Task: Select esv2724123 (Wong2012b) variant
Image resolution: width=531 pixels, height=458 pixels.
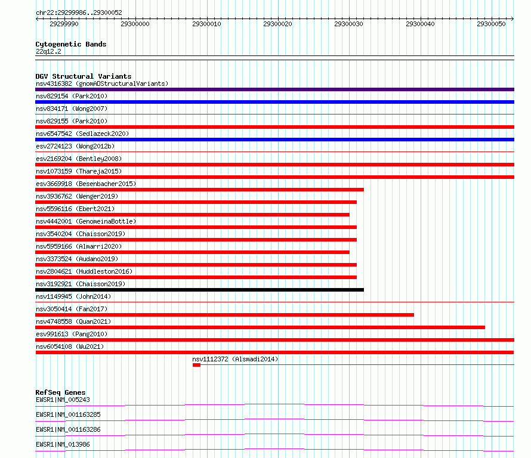Action: [x=75, y=146]
